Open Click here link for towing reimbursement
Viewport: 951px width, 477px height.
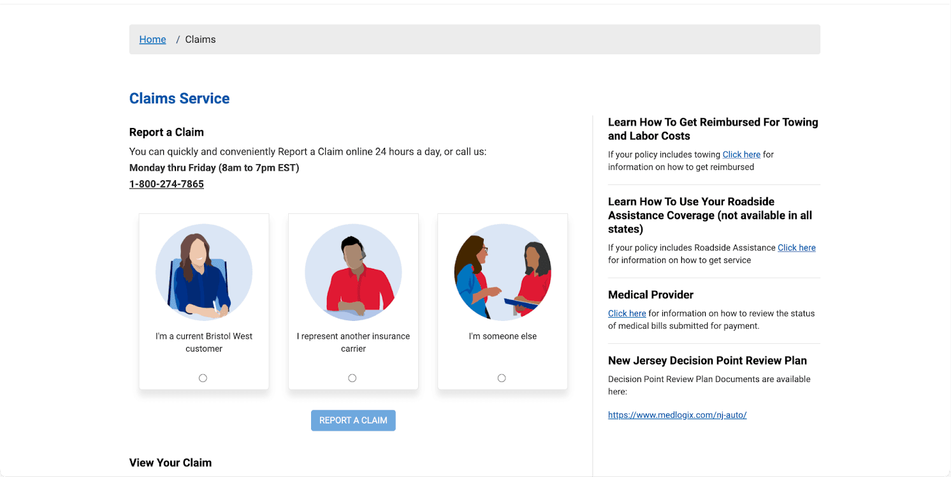pyautogui.click(x=741, y=155)
